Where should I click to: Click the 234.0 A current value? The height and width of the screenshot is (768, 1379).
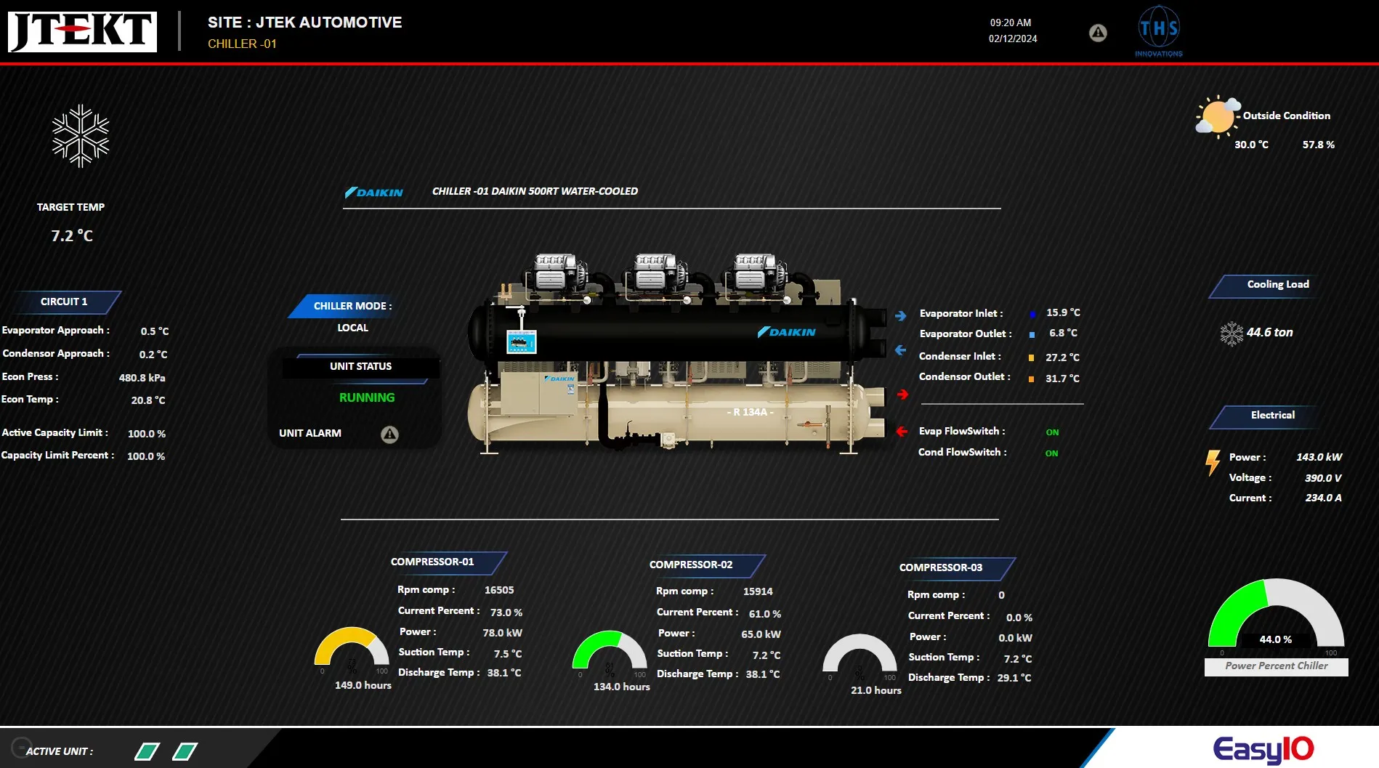(x=1323, y=498)
